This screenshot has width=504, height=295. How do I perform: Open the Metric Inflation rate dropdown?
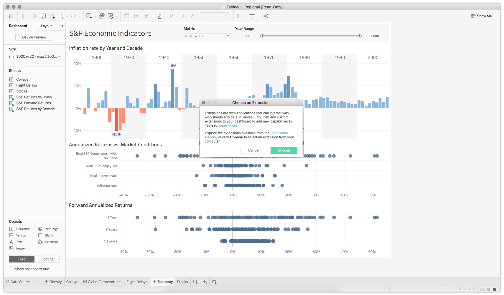click(x=207, y=36)
